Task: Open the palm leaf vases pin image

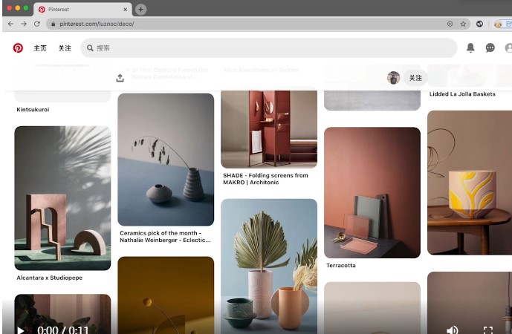Action: 269,266
